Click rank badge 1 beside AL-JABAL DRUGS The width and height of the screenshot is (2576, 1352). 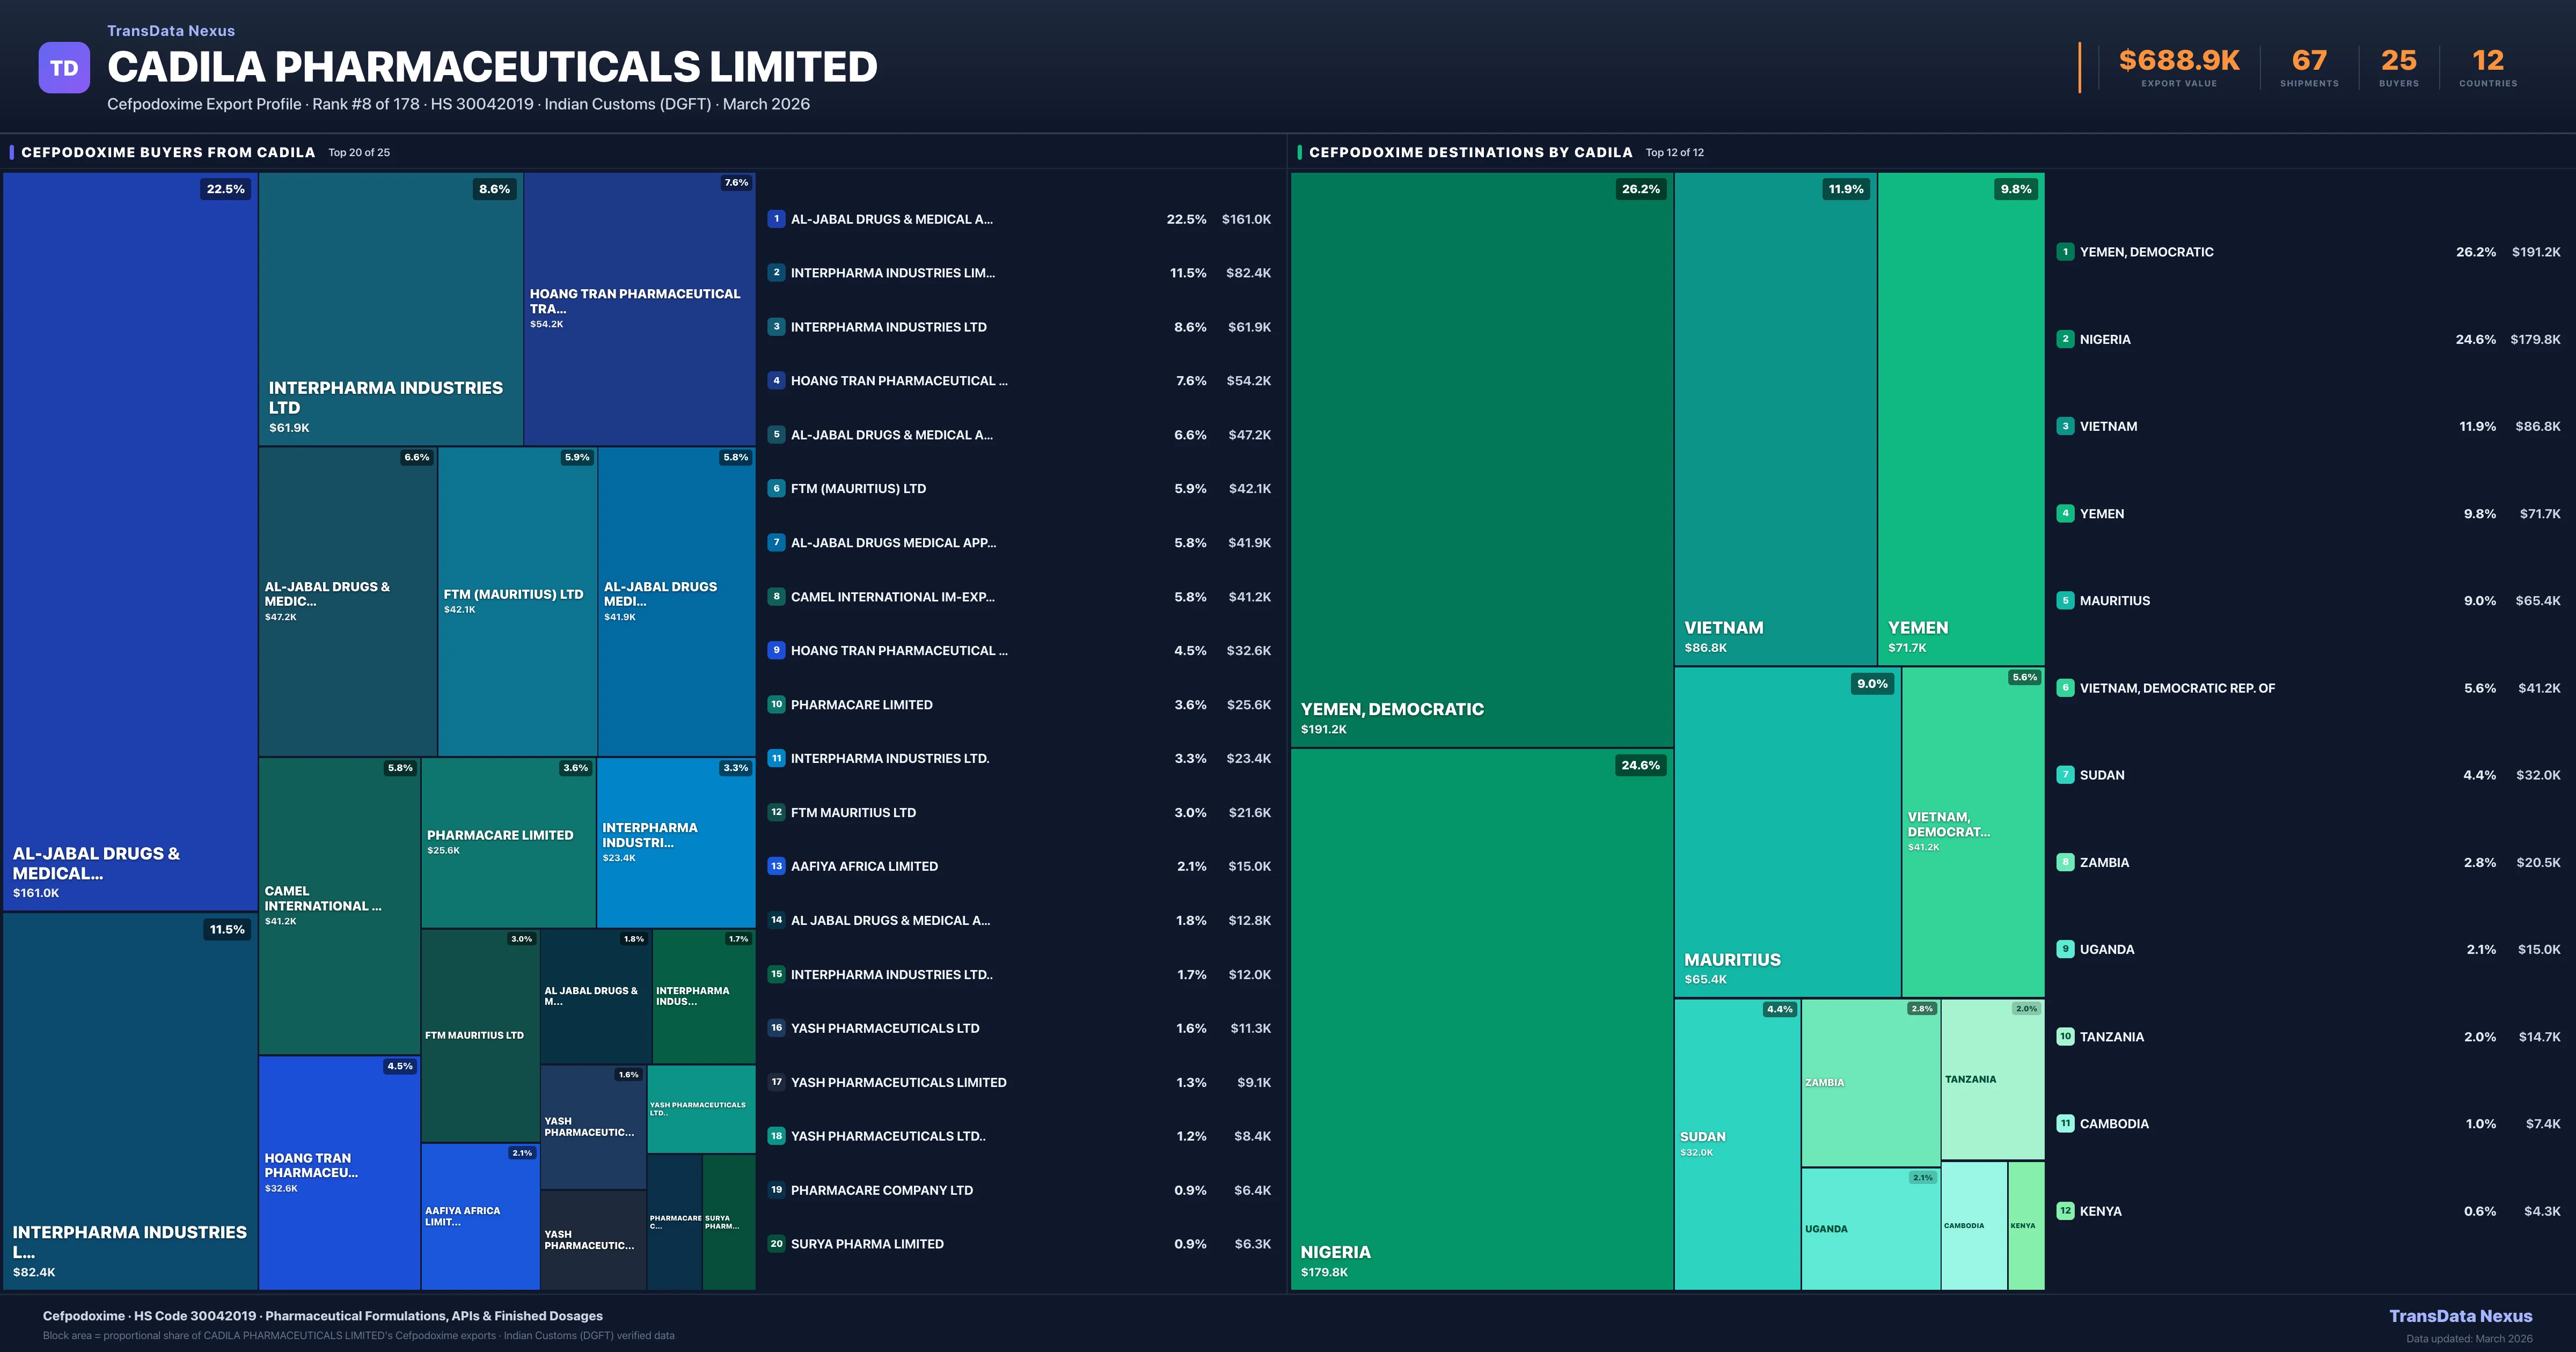coord(776,219)
